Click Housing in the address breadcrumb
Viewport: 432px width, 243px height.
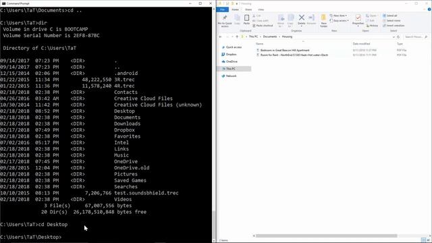[x=287, y=36]
